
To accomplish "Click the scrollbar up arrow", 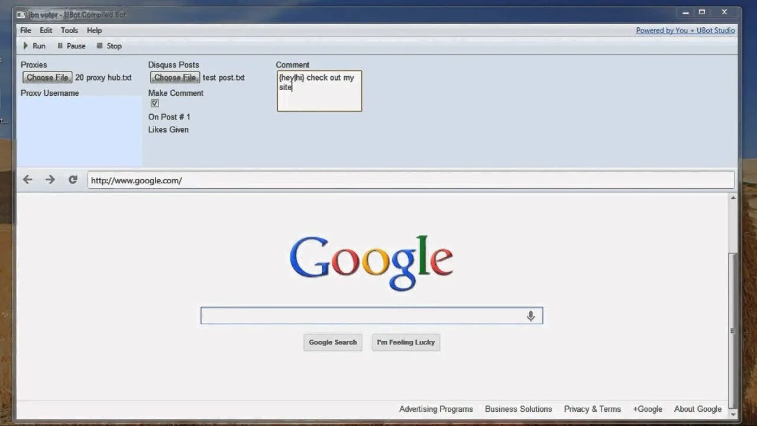I will tap(733, 198).
